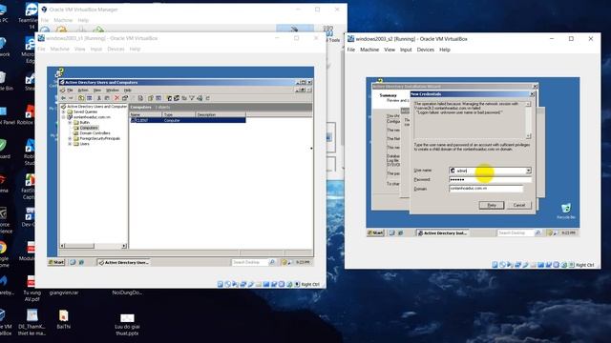Open Action menu in Active Directory Users window
Viewport: 611px width, 343px height.
click(x=83, y=91)
